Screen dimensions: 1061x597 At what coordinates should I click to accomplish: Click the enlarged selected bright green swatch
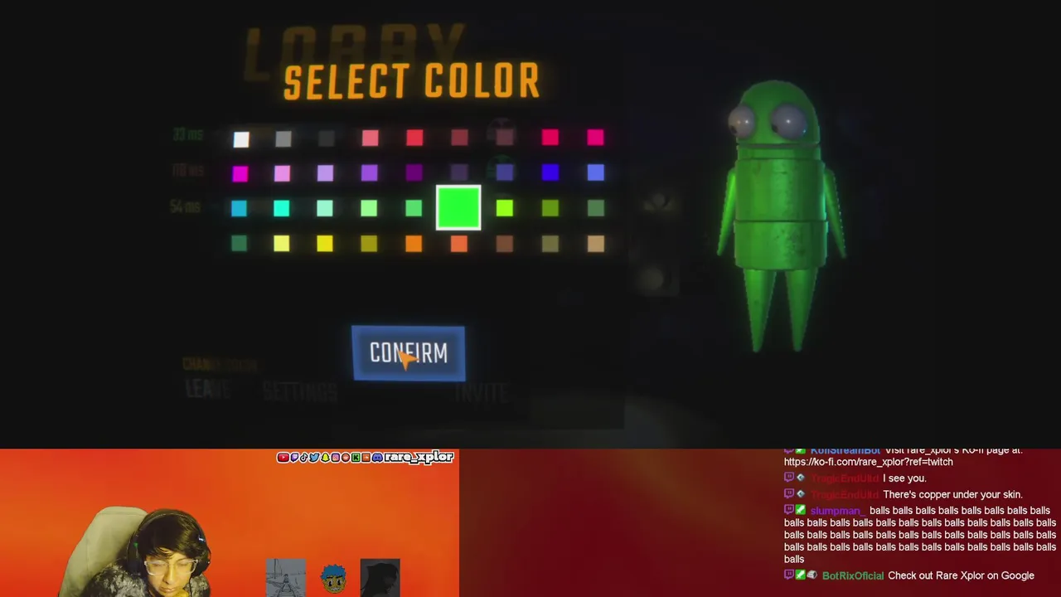[x=458, y=207]
